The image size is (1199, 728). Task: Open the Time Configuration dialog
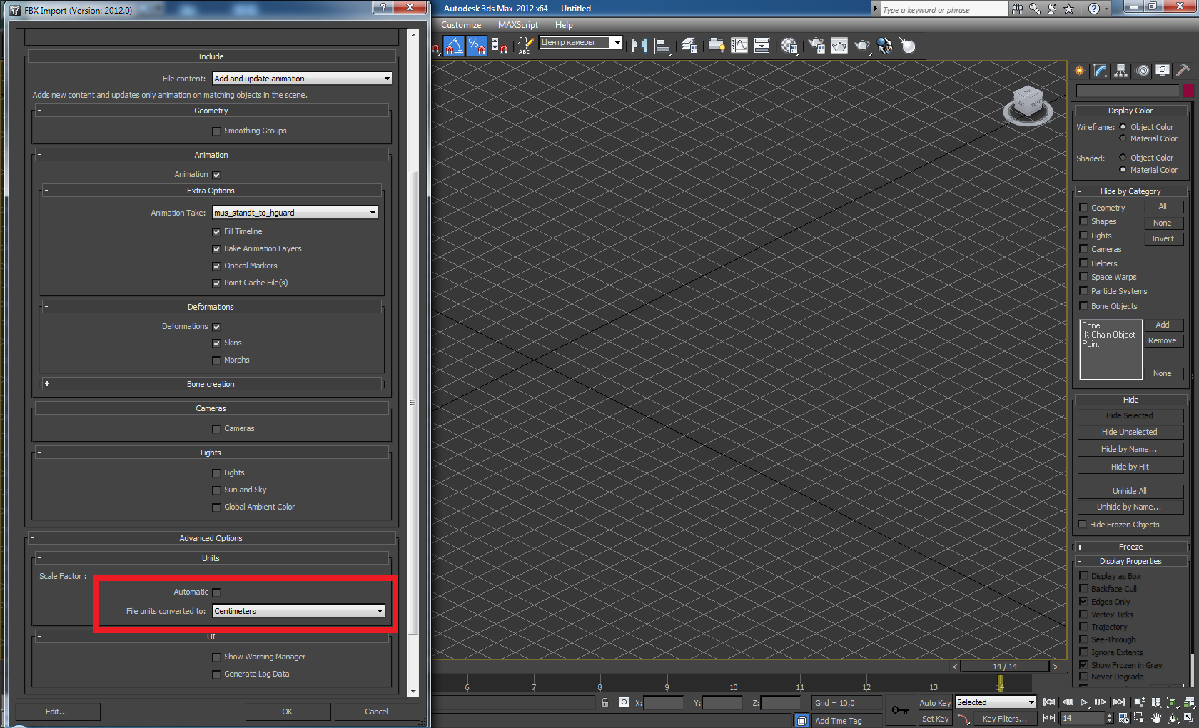coord(1123,718)
